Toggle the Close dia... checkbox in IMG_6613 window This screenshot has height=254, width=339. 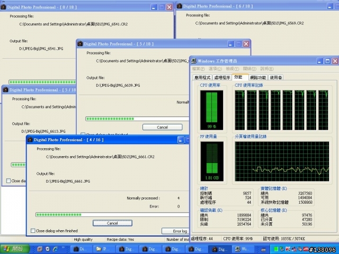8,181
